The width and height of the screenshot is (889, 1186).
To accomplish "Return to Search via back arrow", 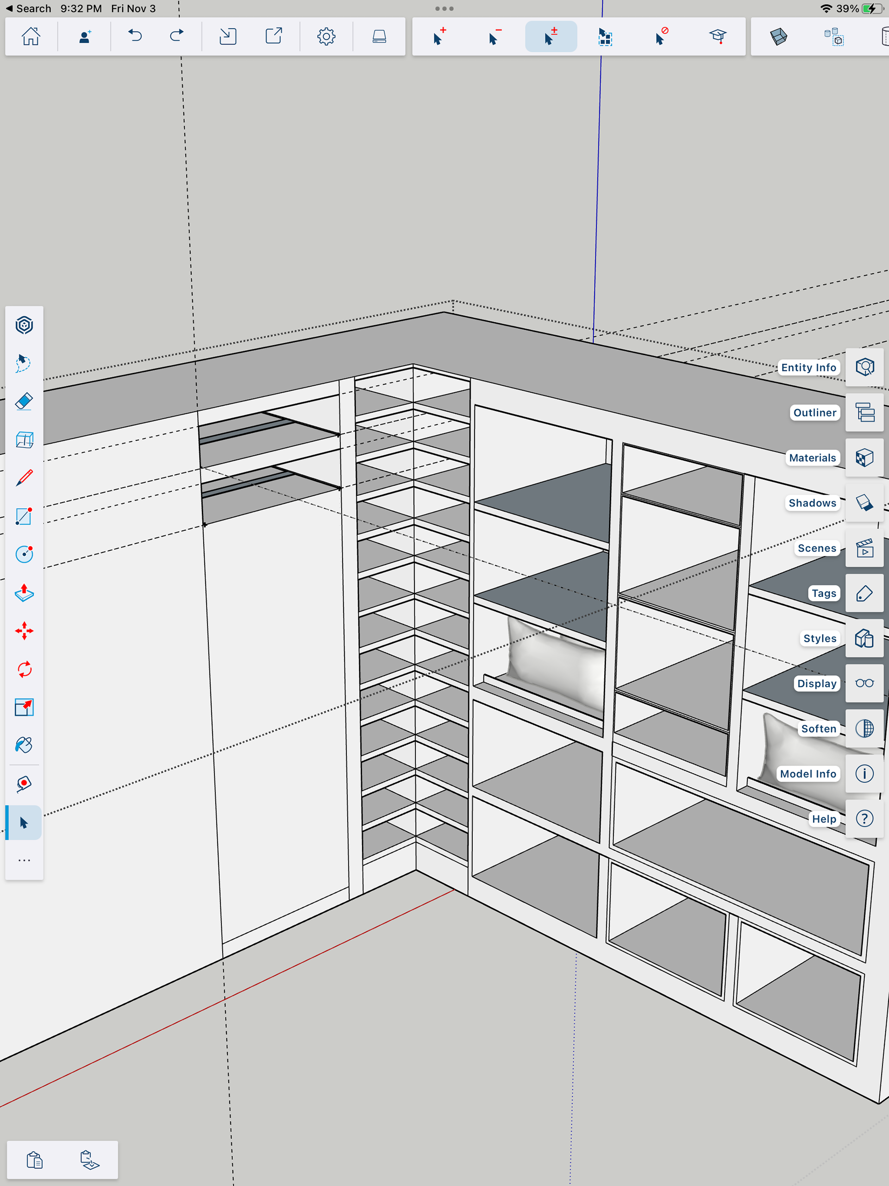I will coord(28,9).
